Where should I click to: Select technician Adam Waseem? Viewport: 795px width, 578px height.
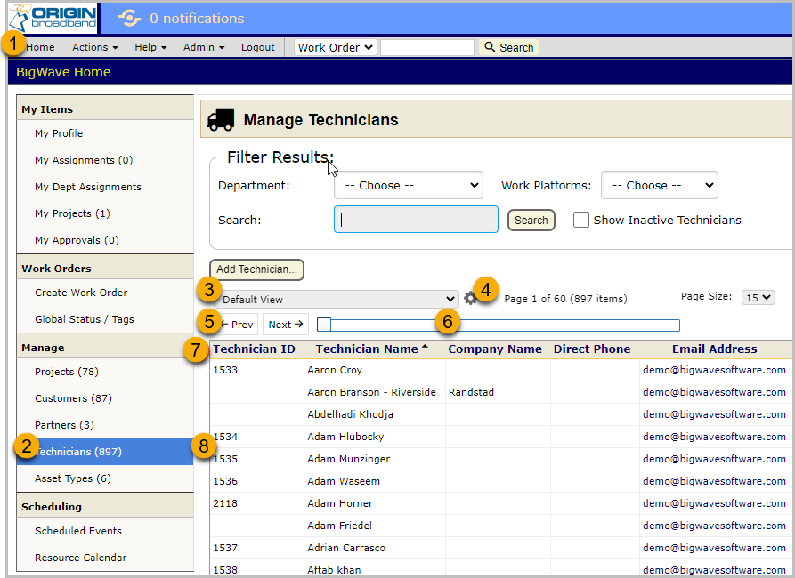point(344,481)
